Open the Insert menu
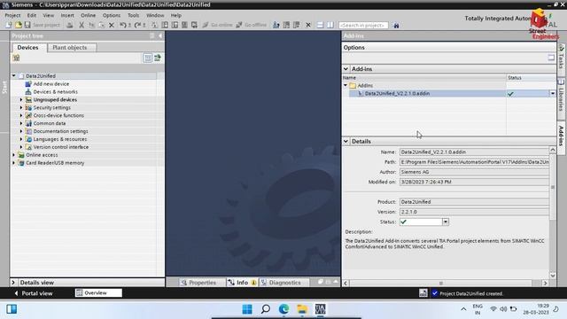The width and height of the screenshot is (567, 319). click(67, 16)
